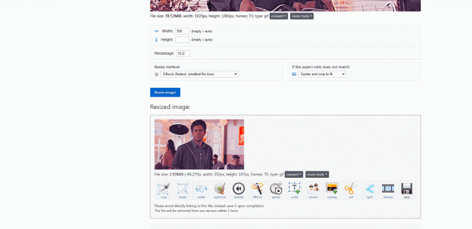
Task: Choose the reverse tool icon
Action: [x=238, y=191]
